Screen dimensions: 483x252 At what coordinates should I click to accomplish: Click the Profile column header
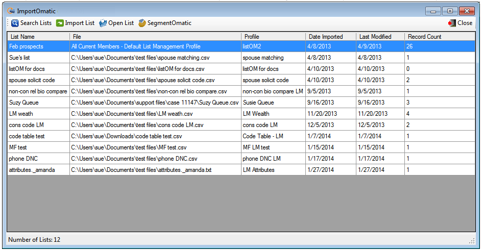click(273, 37)
